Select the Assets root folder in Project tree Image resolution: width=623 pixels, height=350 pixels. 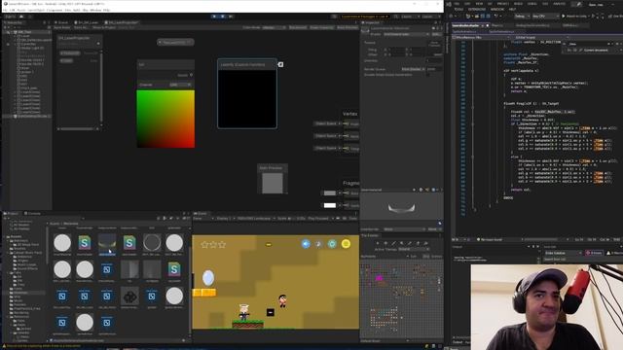tap(16, 236)
